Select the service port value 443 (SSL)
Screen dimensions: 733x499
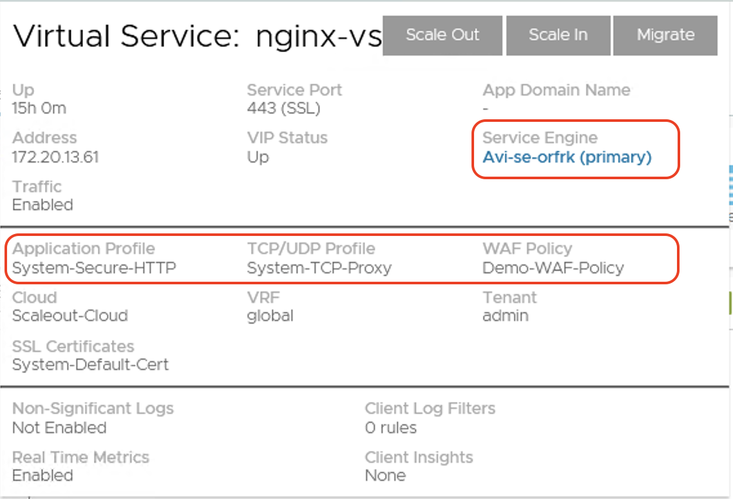(x=284, y=108)
